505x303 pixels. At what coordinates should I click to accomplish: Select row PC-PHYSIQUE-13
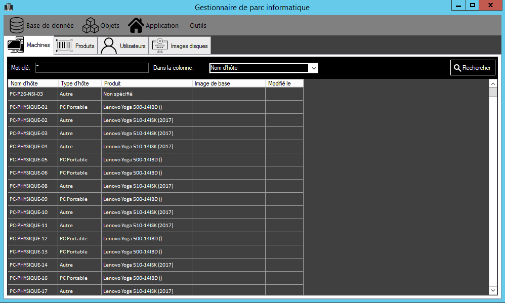[155, 252]
